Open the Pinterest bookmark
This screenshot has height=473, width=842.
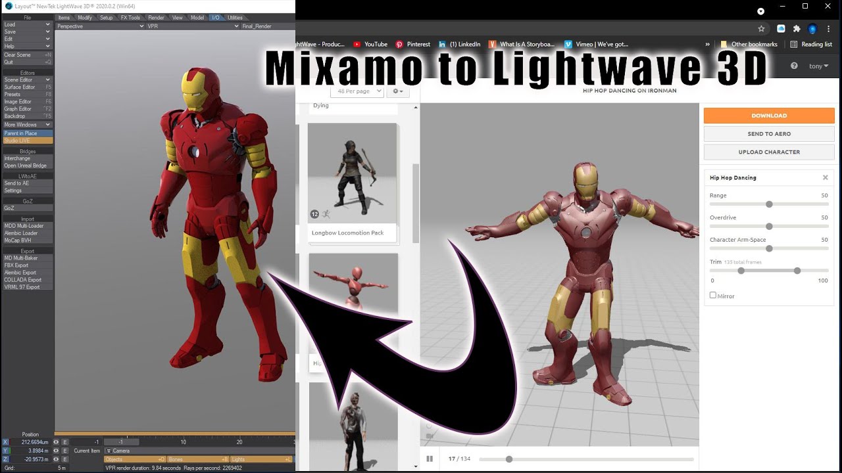[x=412, y=44]
